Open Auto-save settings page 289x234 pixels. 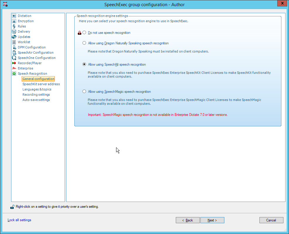tap(36, 100)
